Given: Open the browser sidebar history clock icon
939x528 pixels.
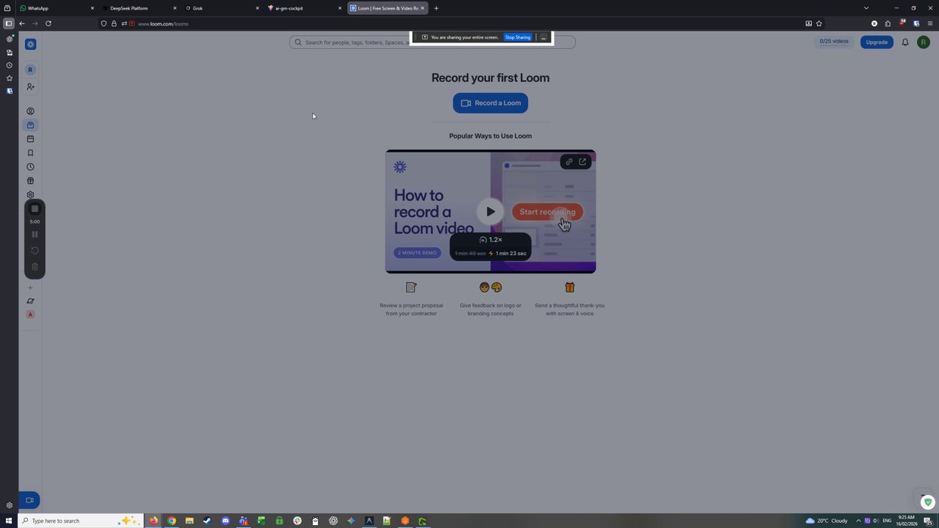Looking at the screenshot, I should (x=9, y=65).
